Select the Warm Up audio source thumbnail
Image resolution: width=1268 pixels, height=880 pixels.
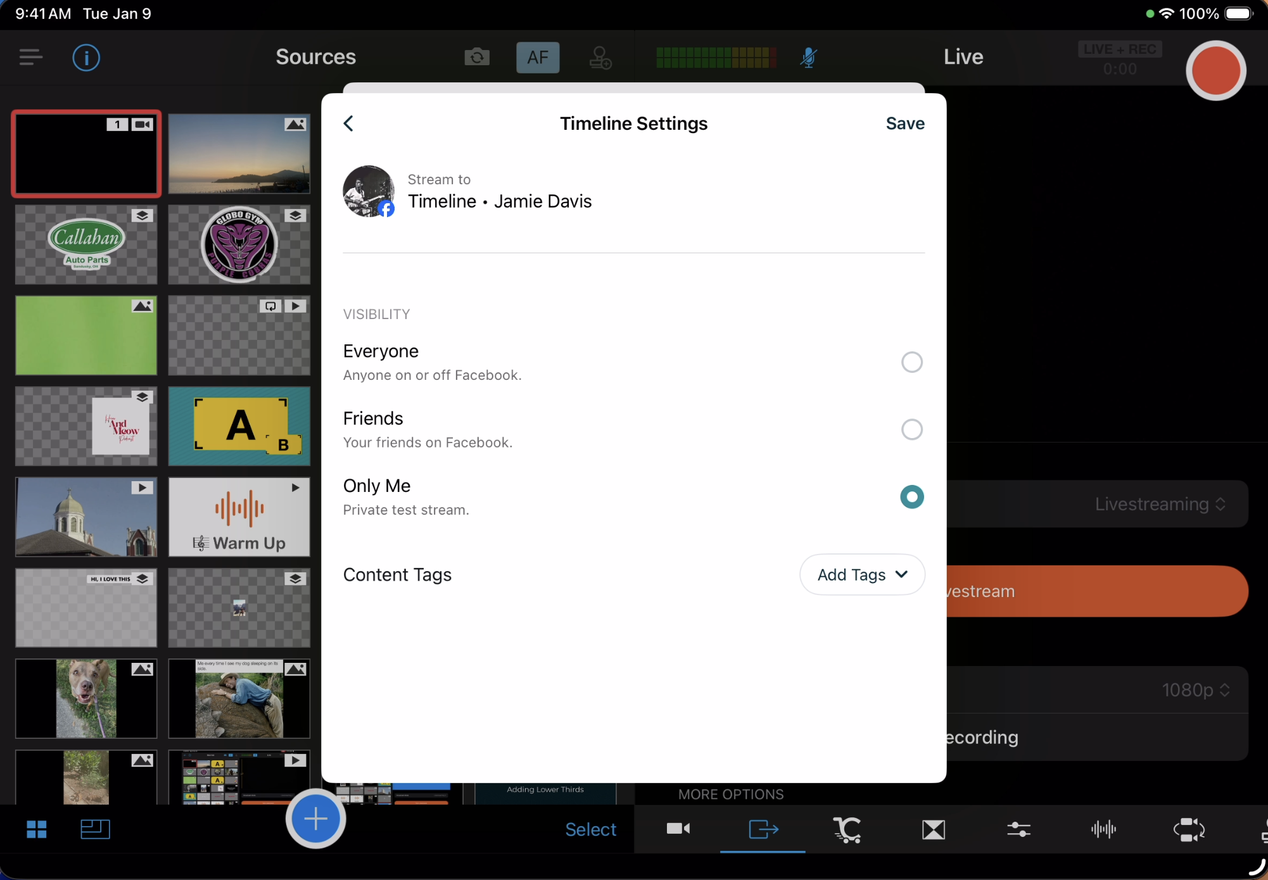click(239, 517)
